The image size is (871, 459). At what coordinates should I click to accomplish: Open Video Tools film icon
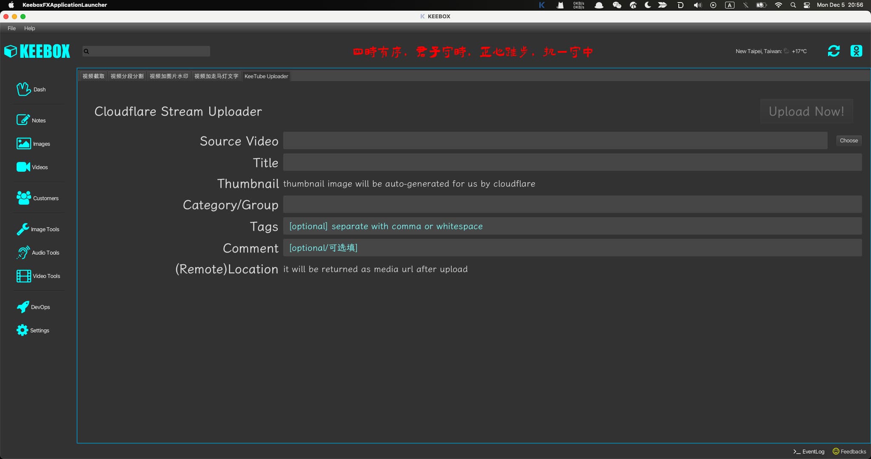[23, 276]
